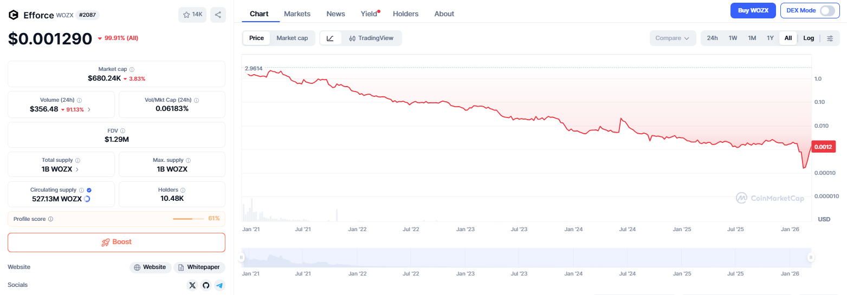Toggle Log scale on chart
847x295 pixels.
(x=809, y=38)
